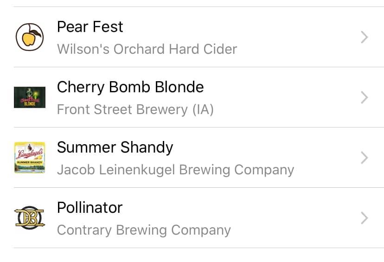The width and height of the screenshot is (384, 262).
Task: Open Pear Fest via its chevron arrow
Action: point(365,37)
